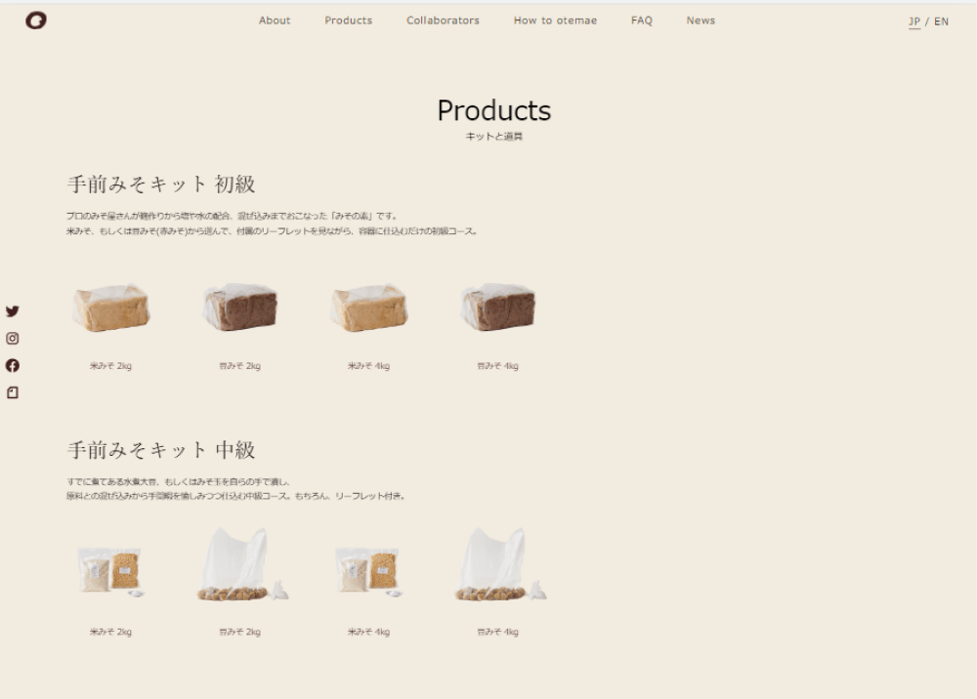The height and width of the screenshot is (699, 977).
Task: View the 中級 米みそ 2kg kit image
Action: point(111,571)
